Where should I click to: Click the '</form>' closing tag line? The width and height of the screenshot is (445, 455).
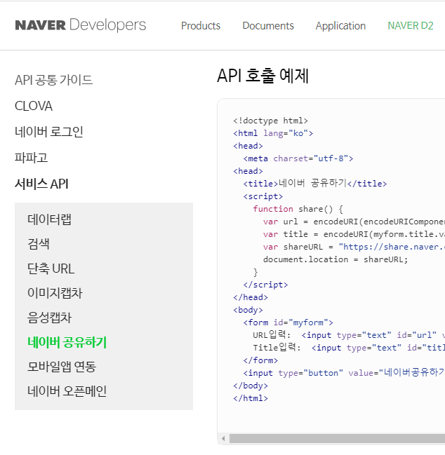(x=260, y=360)
